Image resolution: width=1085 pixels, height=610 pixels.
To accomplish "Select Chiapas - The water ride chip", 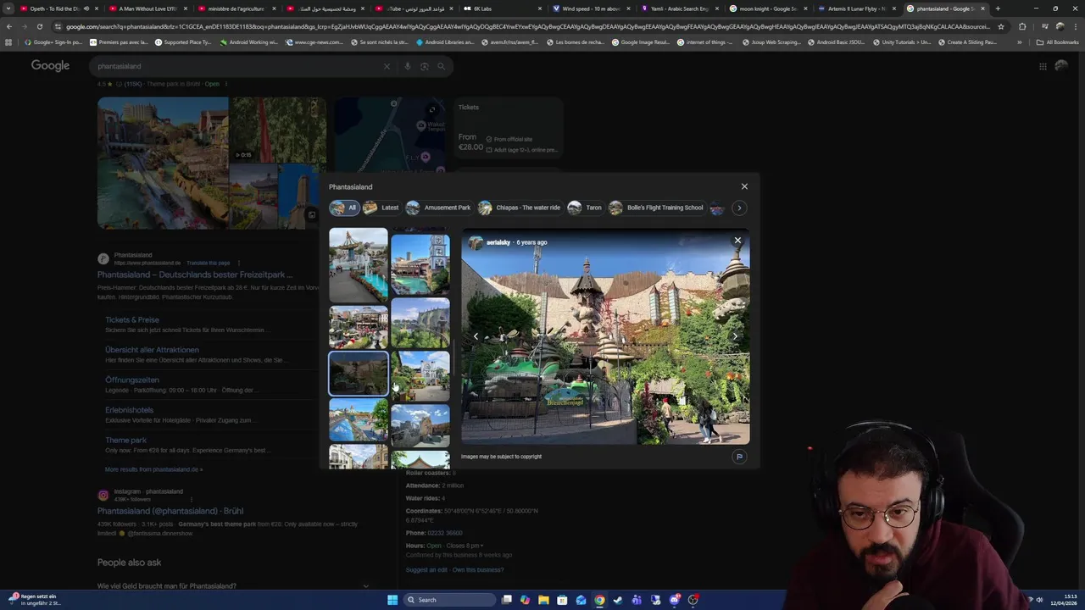I will point(520,208).
